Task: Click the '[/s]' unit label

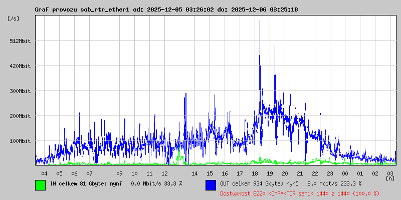Action: tap(14, 18)
